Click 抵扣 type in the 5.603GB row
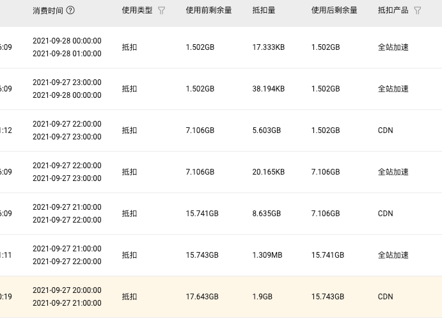Image resolution: width=442 pixels, height=323 pixels. point(129,130)
